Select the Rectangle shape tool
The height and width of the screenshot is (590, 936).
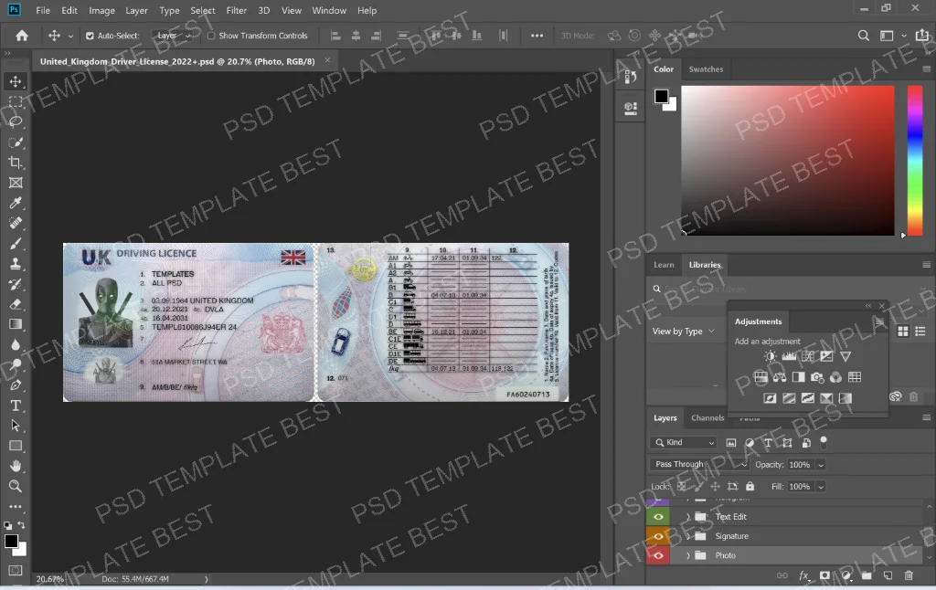[16, 447]
